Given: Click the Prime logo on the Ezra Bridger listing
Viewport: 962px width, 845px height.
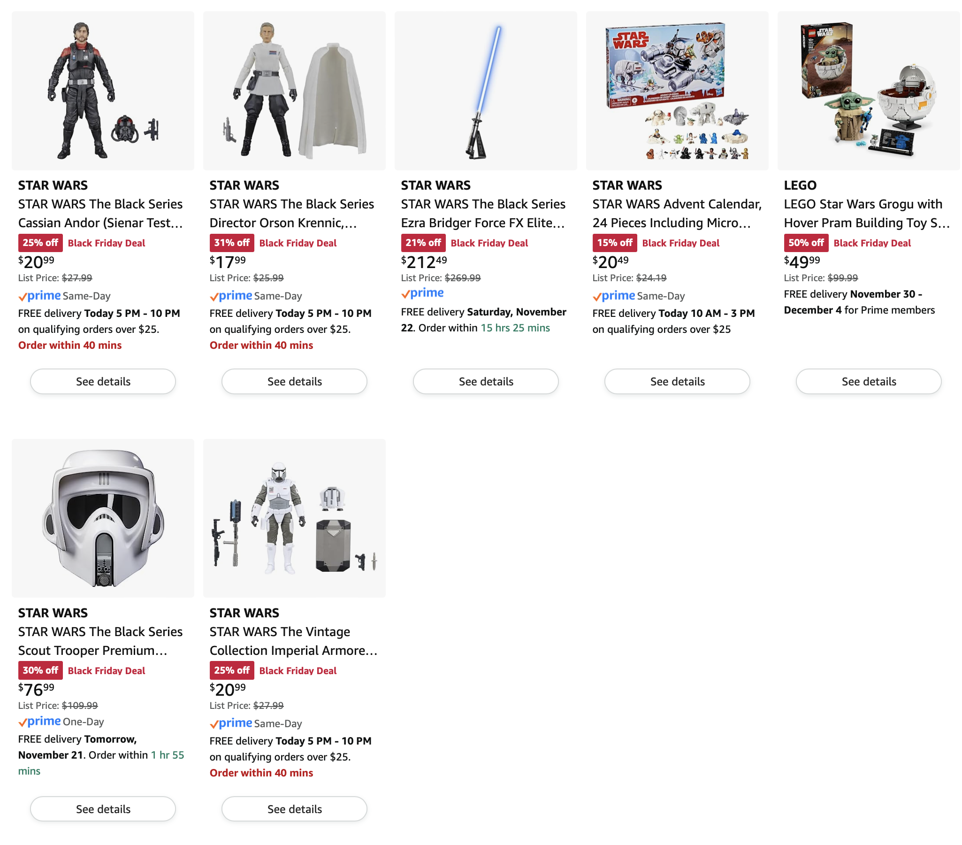Looking at the screenshot, I should 423,293.
